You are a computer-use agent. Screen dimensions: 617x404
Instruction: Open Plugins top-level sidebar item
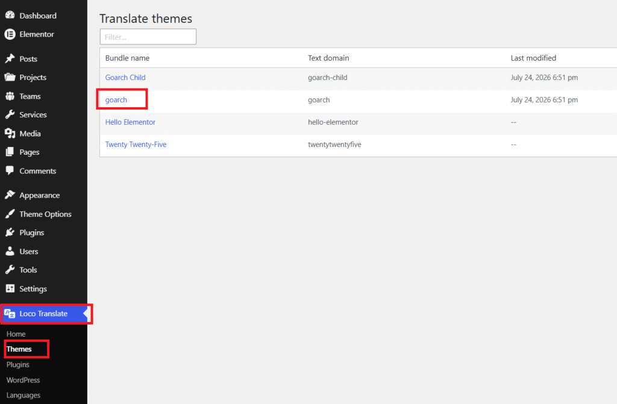[x=32, y=233]
